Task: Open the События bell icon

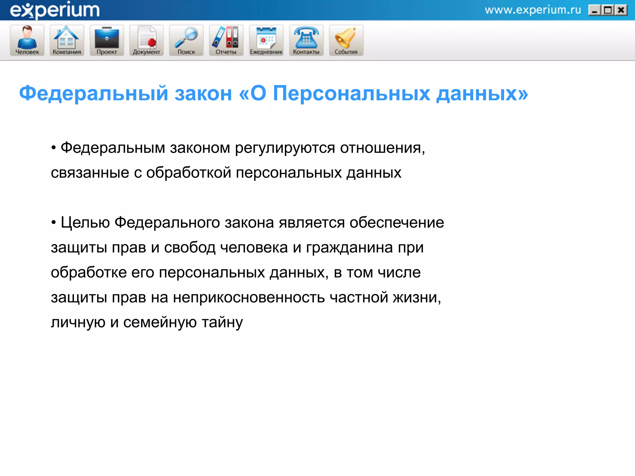Action: [346, 37]
